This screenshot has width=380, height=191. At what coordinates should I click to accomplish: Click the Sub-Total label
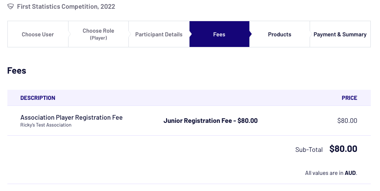[x=309, y=150]
